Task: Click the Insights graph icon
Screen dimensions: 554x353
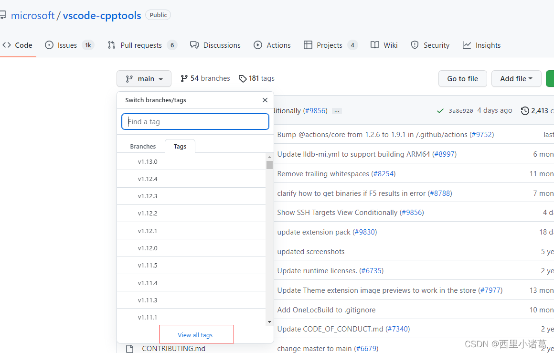Action: click(467, 45)
